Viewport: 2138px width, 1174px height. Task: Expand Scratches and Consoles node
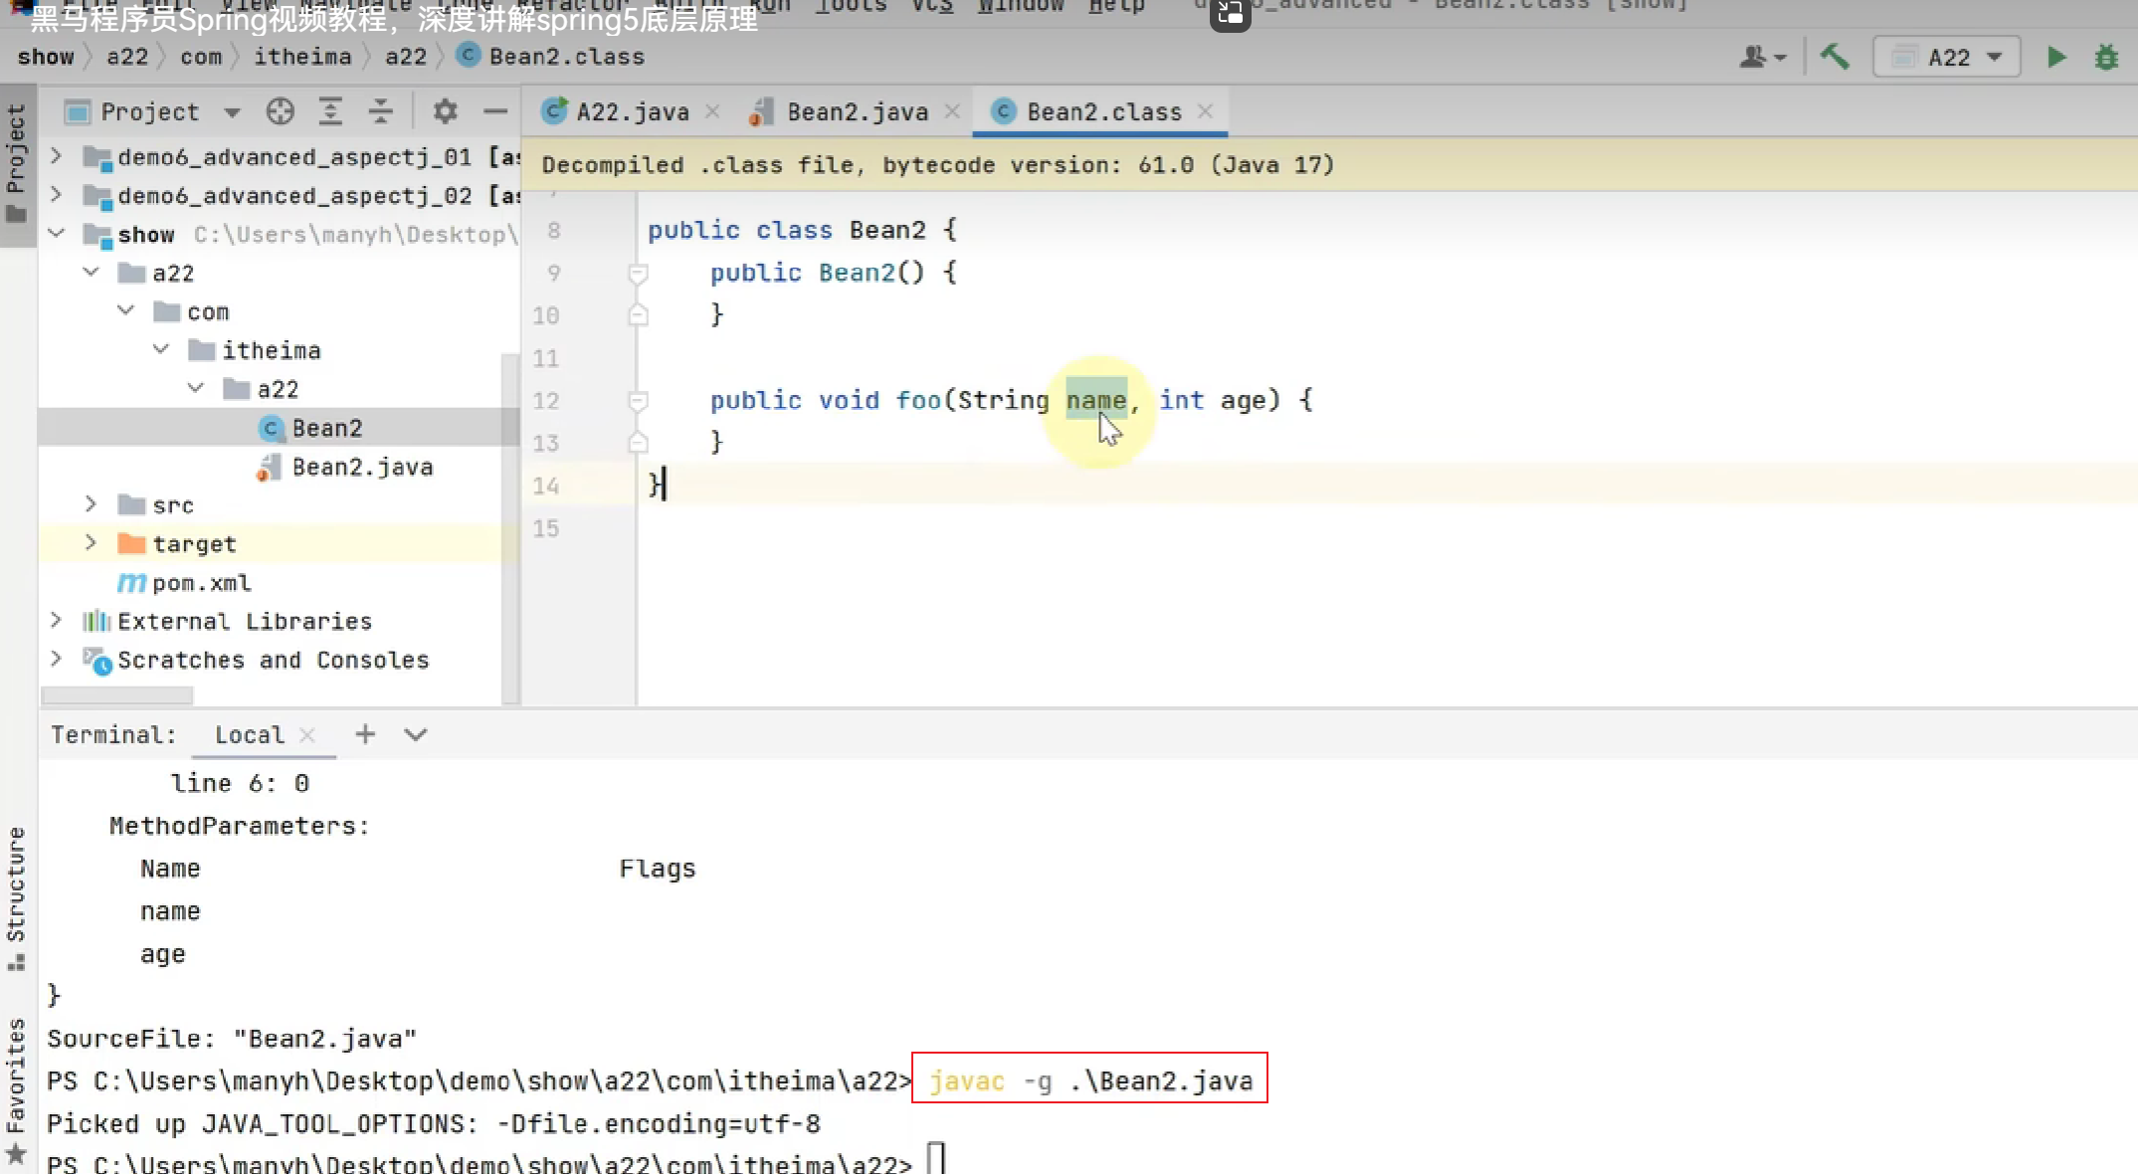click(x=57, y=661)
